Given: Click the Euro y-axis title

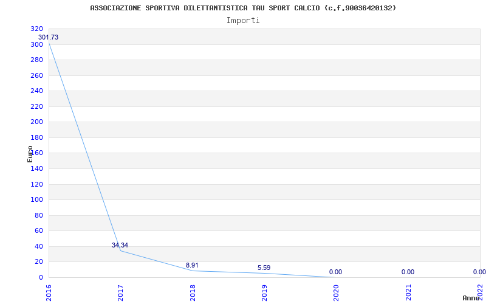Looking at the screenshot, I should 30,154.
